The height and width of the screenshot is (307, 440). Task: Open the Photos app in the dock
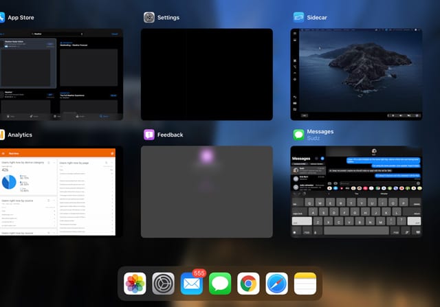[135, 284]
